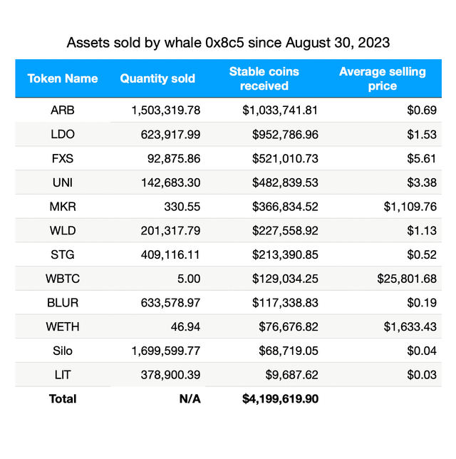Select MKR average price $1,109.76
This screenshot has width=456, height=459.
pyautogui.click(x=407, y=207)
